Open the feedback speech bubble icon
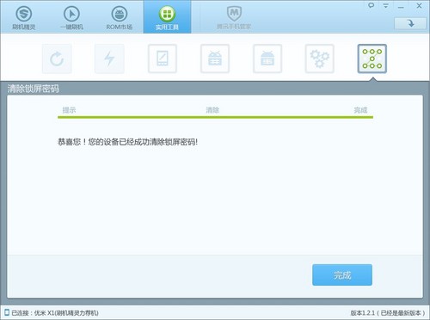Viewport: 430px width, 320px height. tap(371, 5)
